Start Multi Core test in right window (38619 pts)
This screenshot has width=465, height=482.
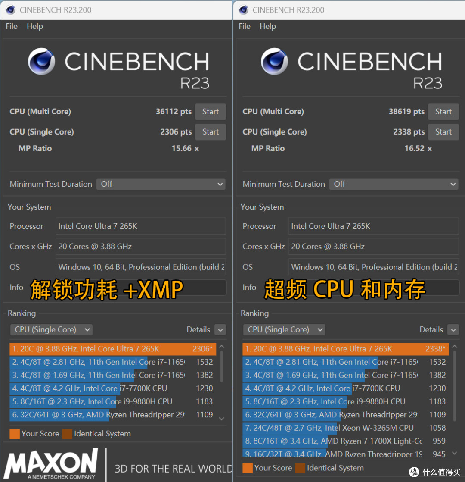[443, 112]
